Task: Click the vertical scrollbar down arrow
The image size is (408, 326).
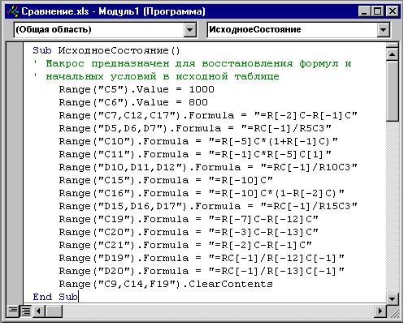Action: [393, 299]
